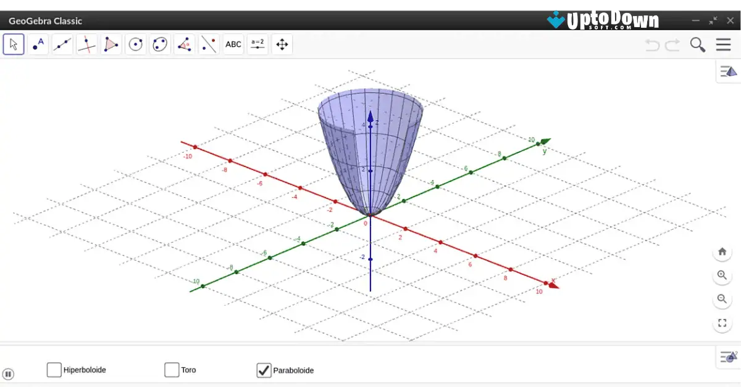Image resolution: width=741 pixels, height=387 pixels.
Task: Activate the Text (ABC) tool
Action: coord(233,44)
